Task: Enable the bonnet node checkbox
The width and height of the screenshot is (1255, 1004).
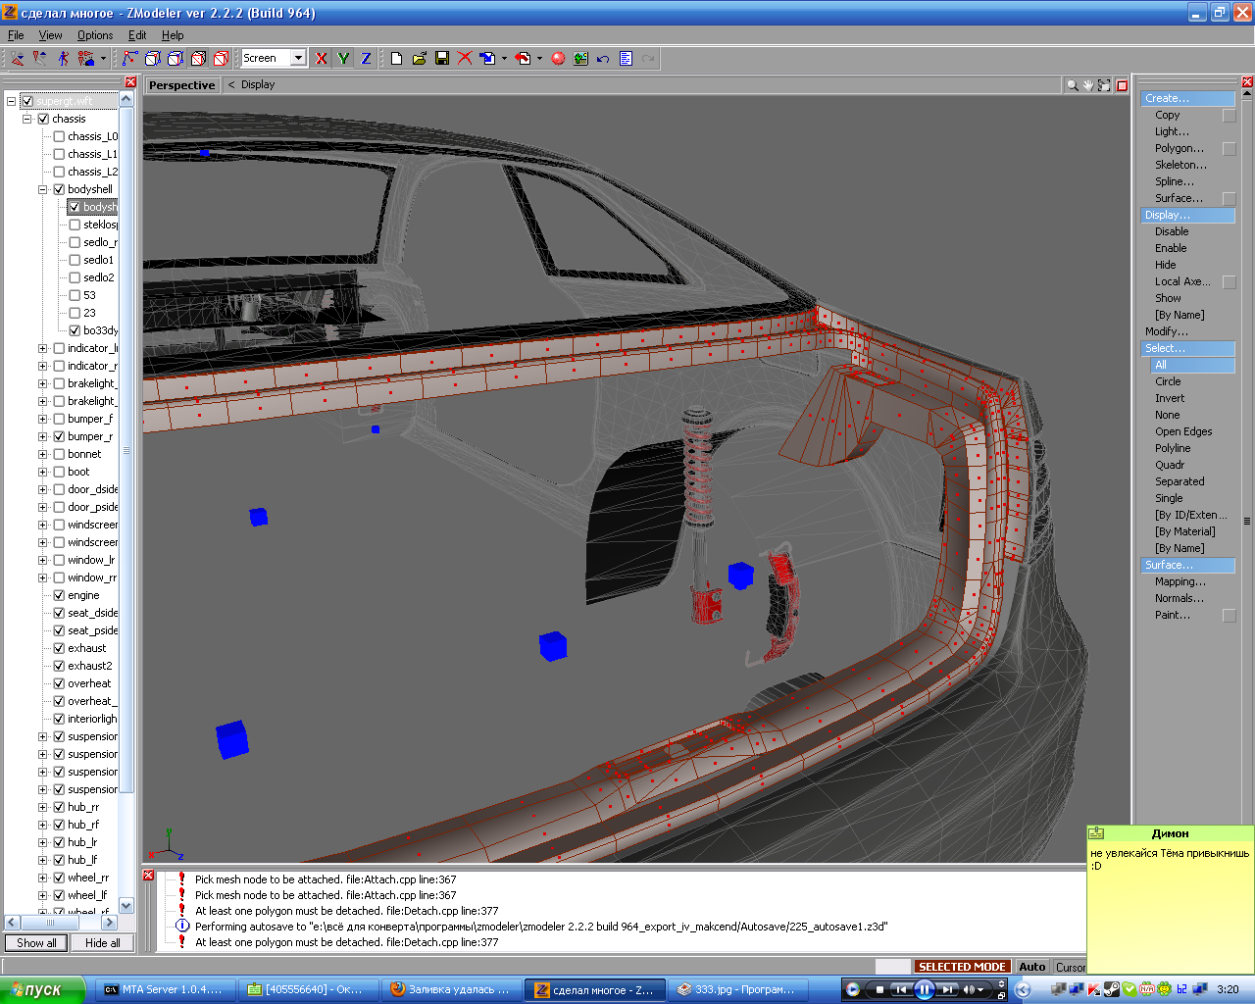Action: click(x=59, y=454)
